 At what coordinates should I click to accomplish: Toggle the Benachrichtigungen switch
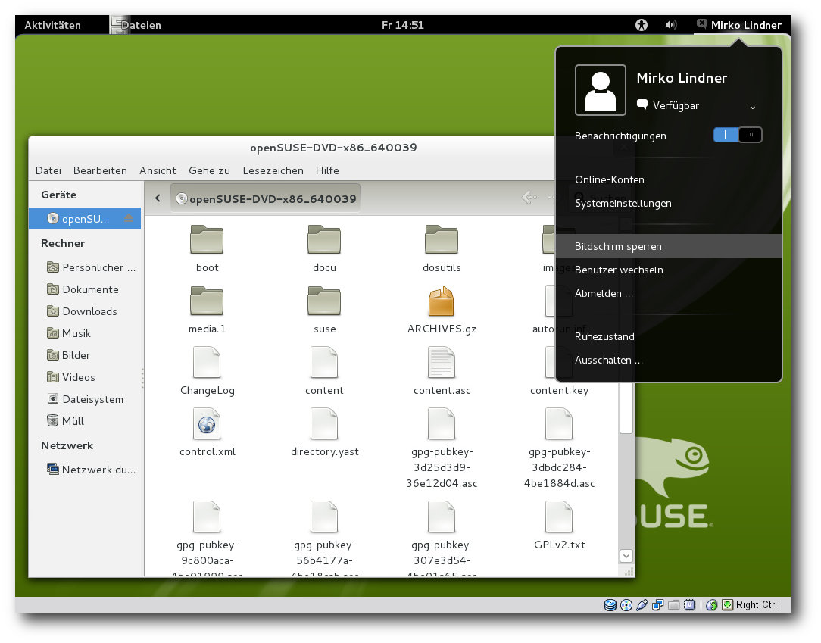point(738,135)
